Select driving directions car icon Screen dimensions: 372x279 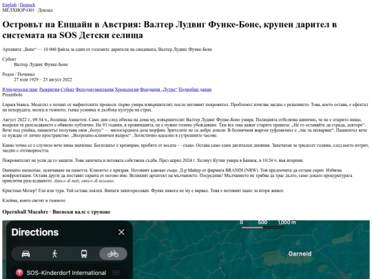tap(26, 254)
